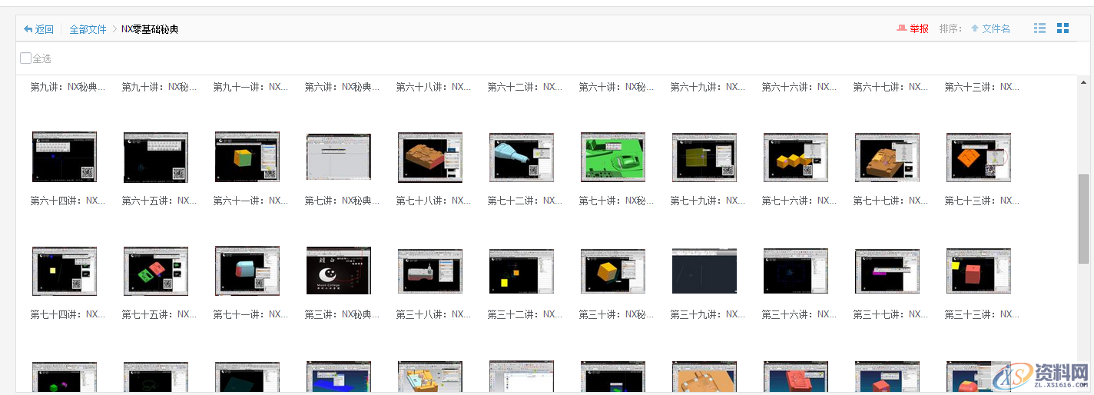Open the 第七十九讲 video thumbnail
The height and width of the screenshot is (395, 1094).
[x=704, y=157]
